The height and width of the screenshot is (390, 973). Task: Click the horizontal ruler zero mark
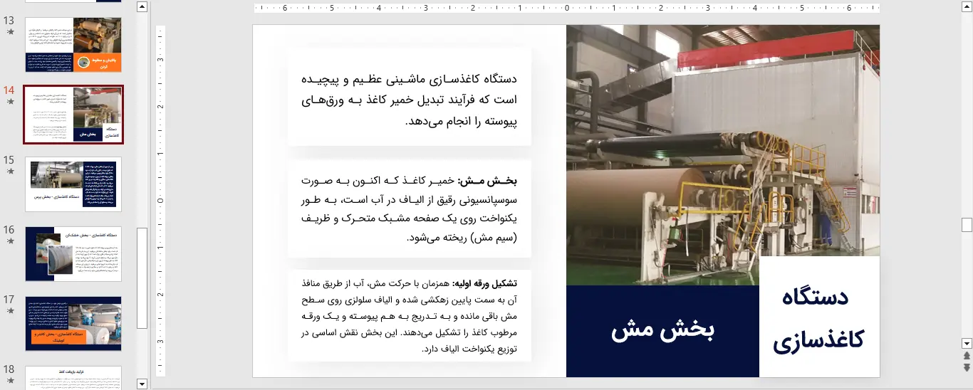point(567,9)
